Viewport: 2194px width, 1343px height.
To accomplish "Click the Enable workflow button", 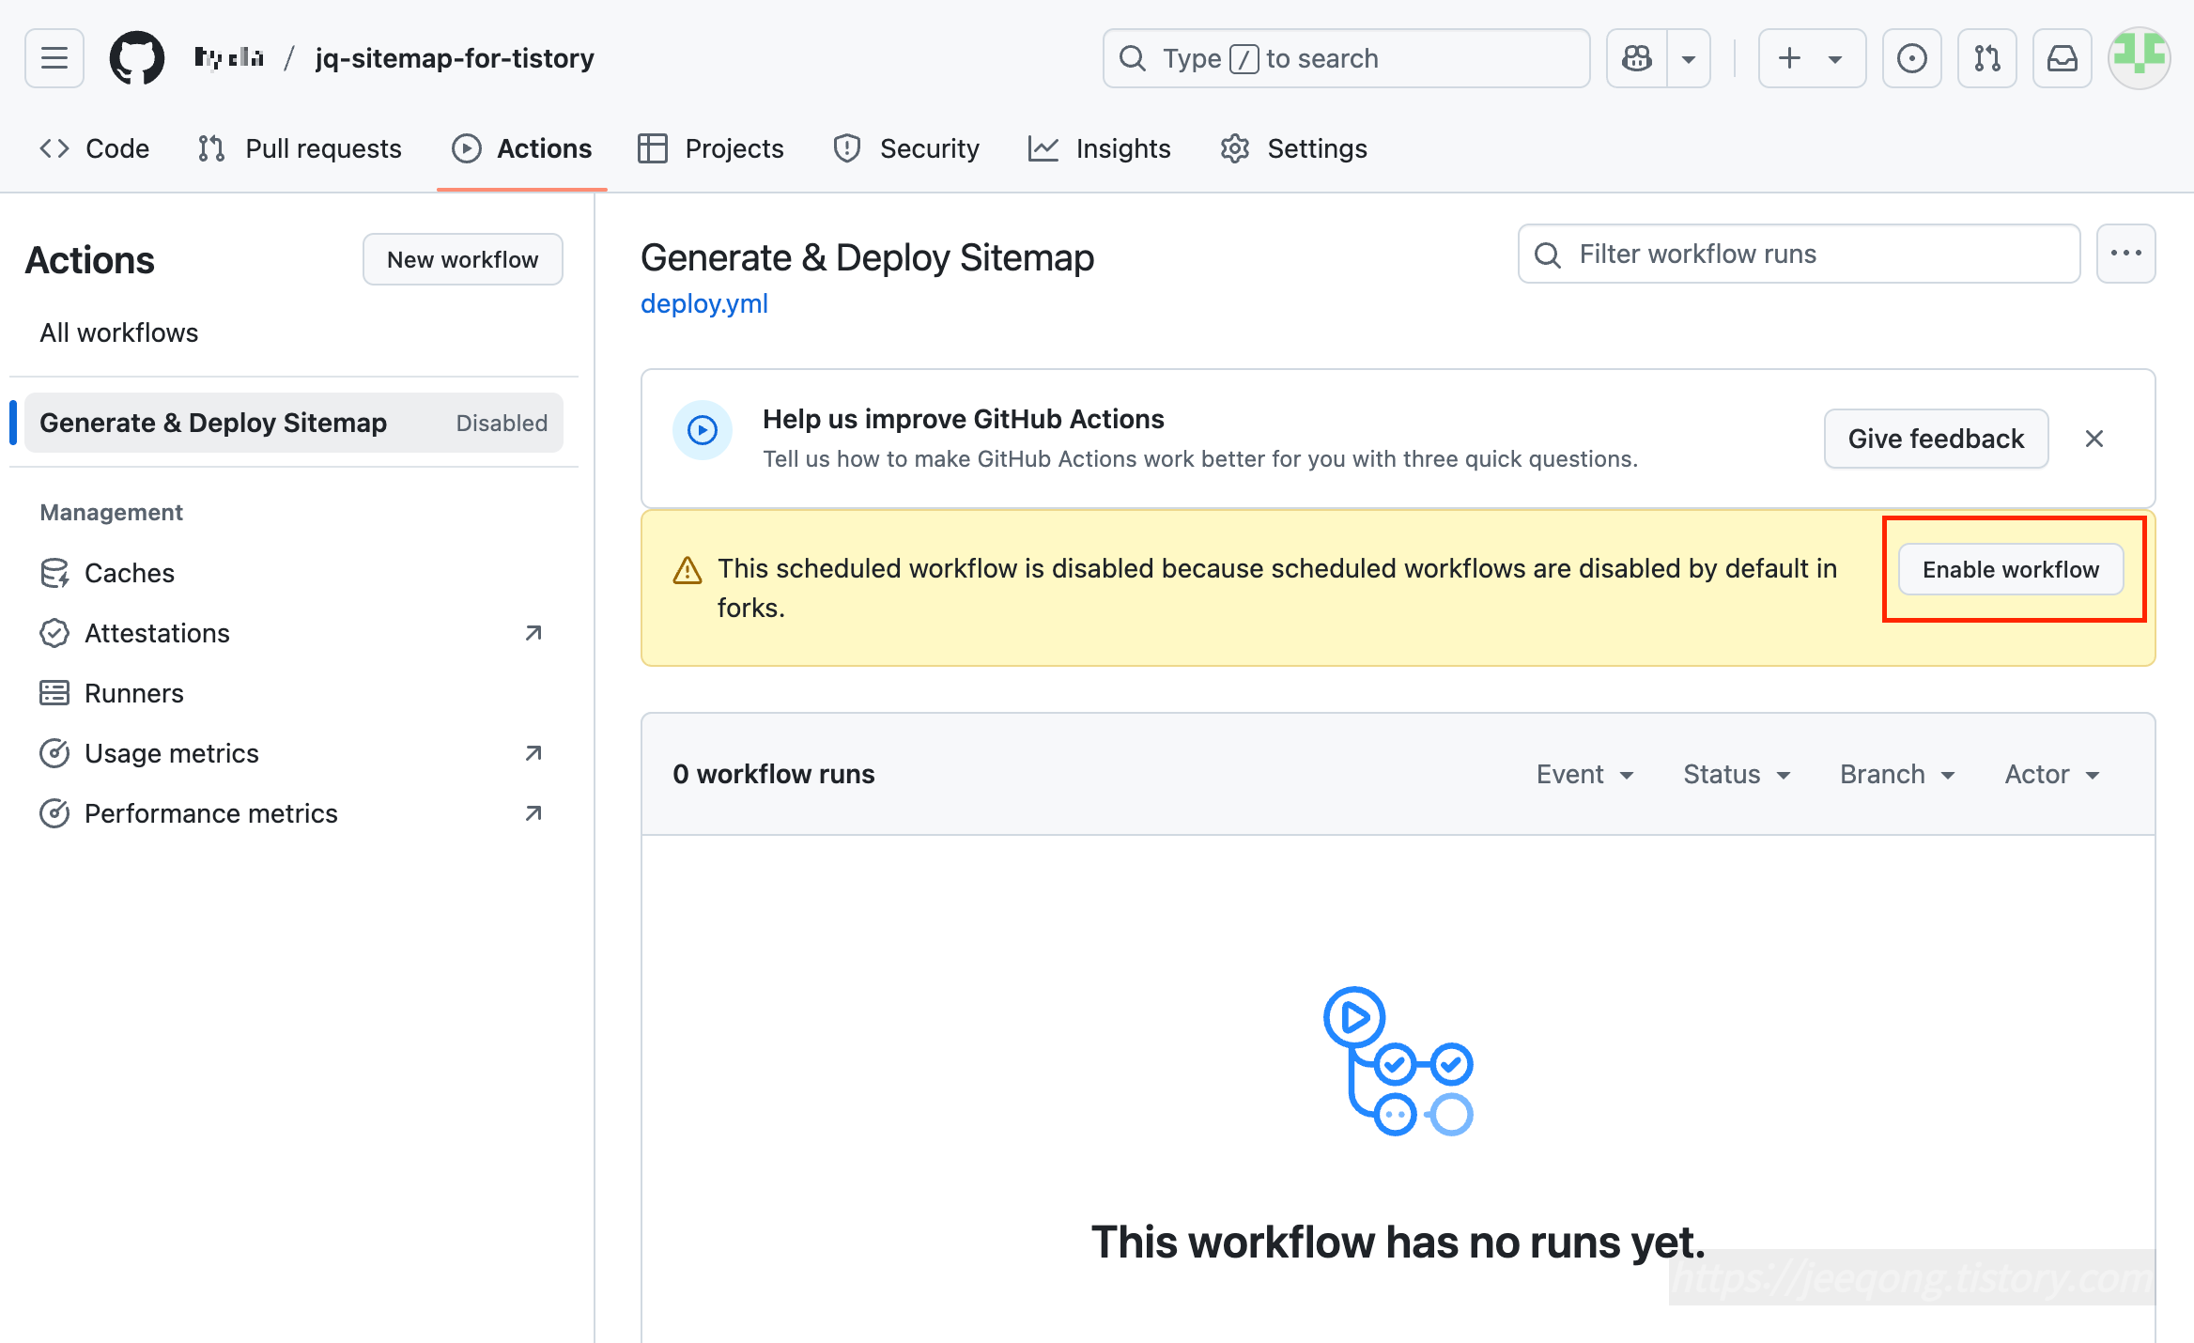I will [2010, 569].
